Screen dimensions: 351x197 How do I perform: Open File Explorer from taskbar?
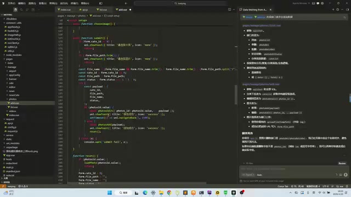point(161,193)
